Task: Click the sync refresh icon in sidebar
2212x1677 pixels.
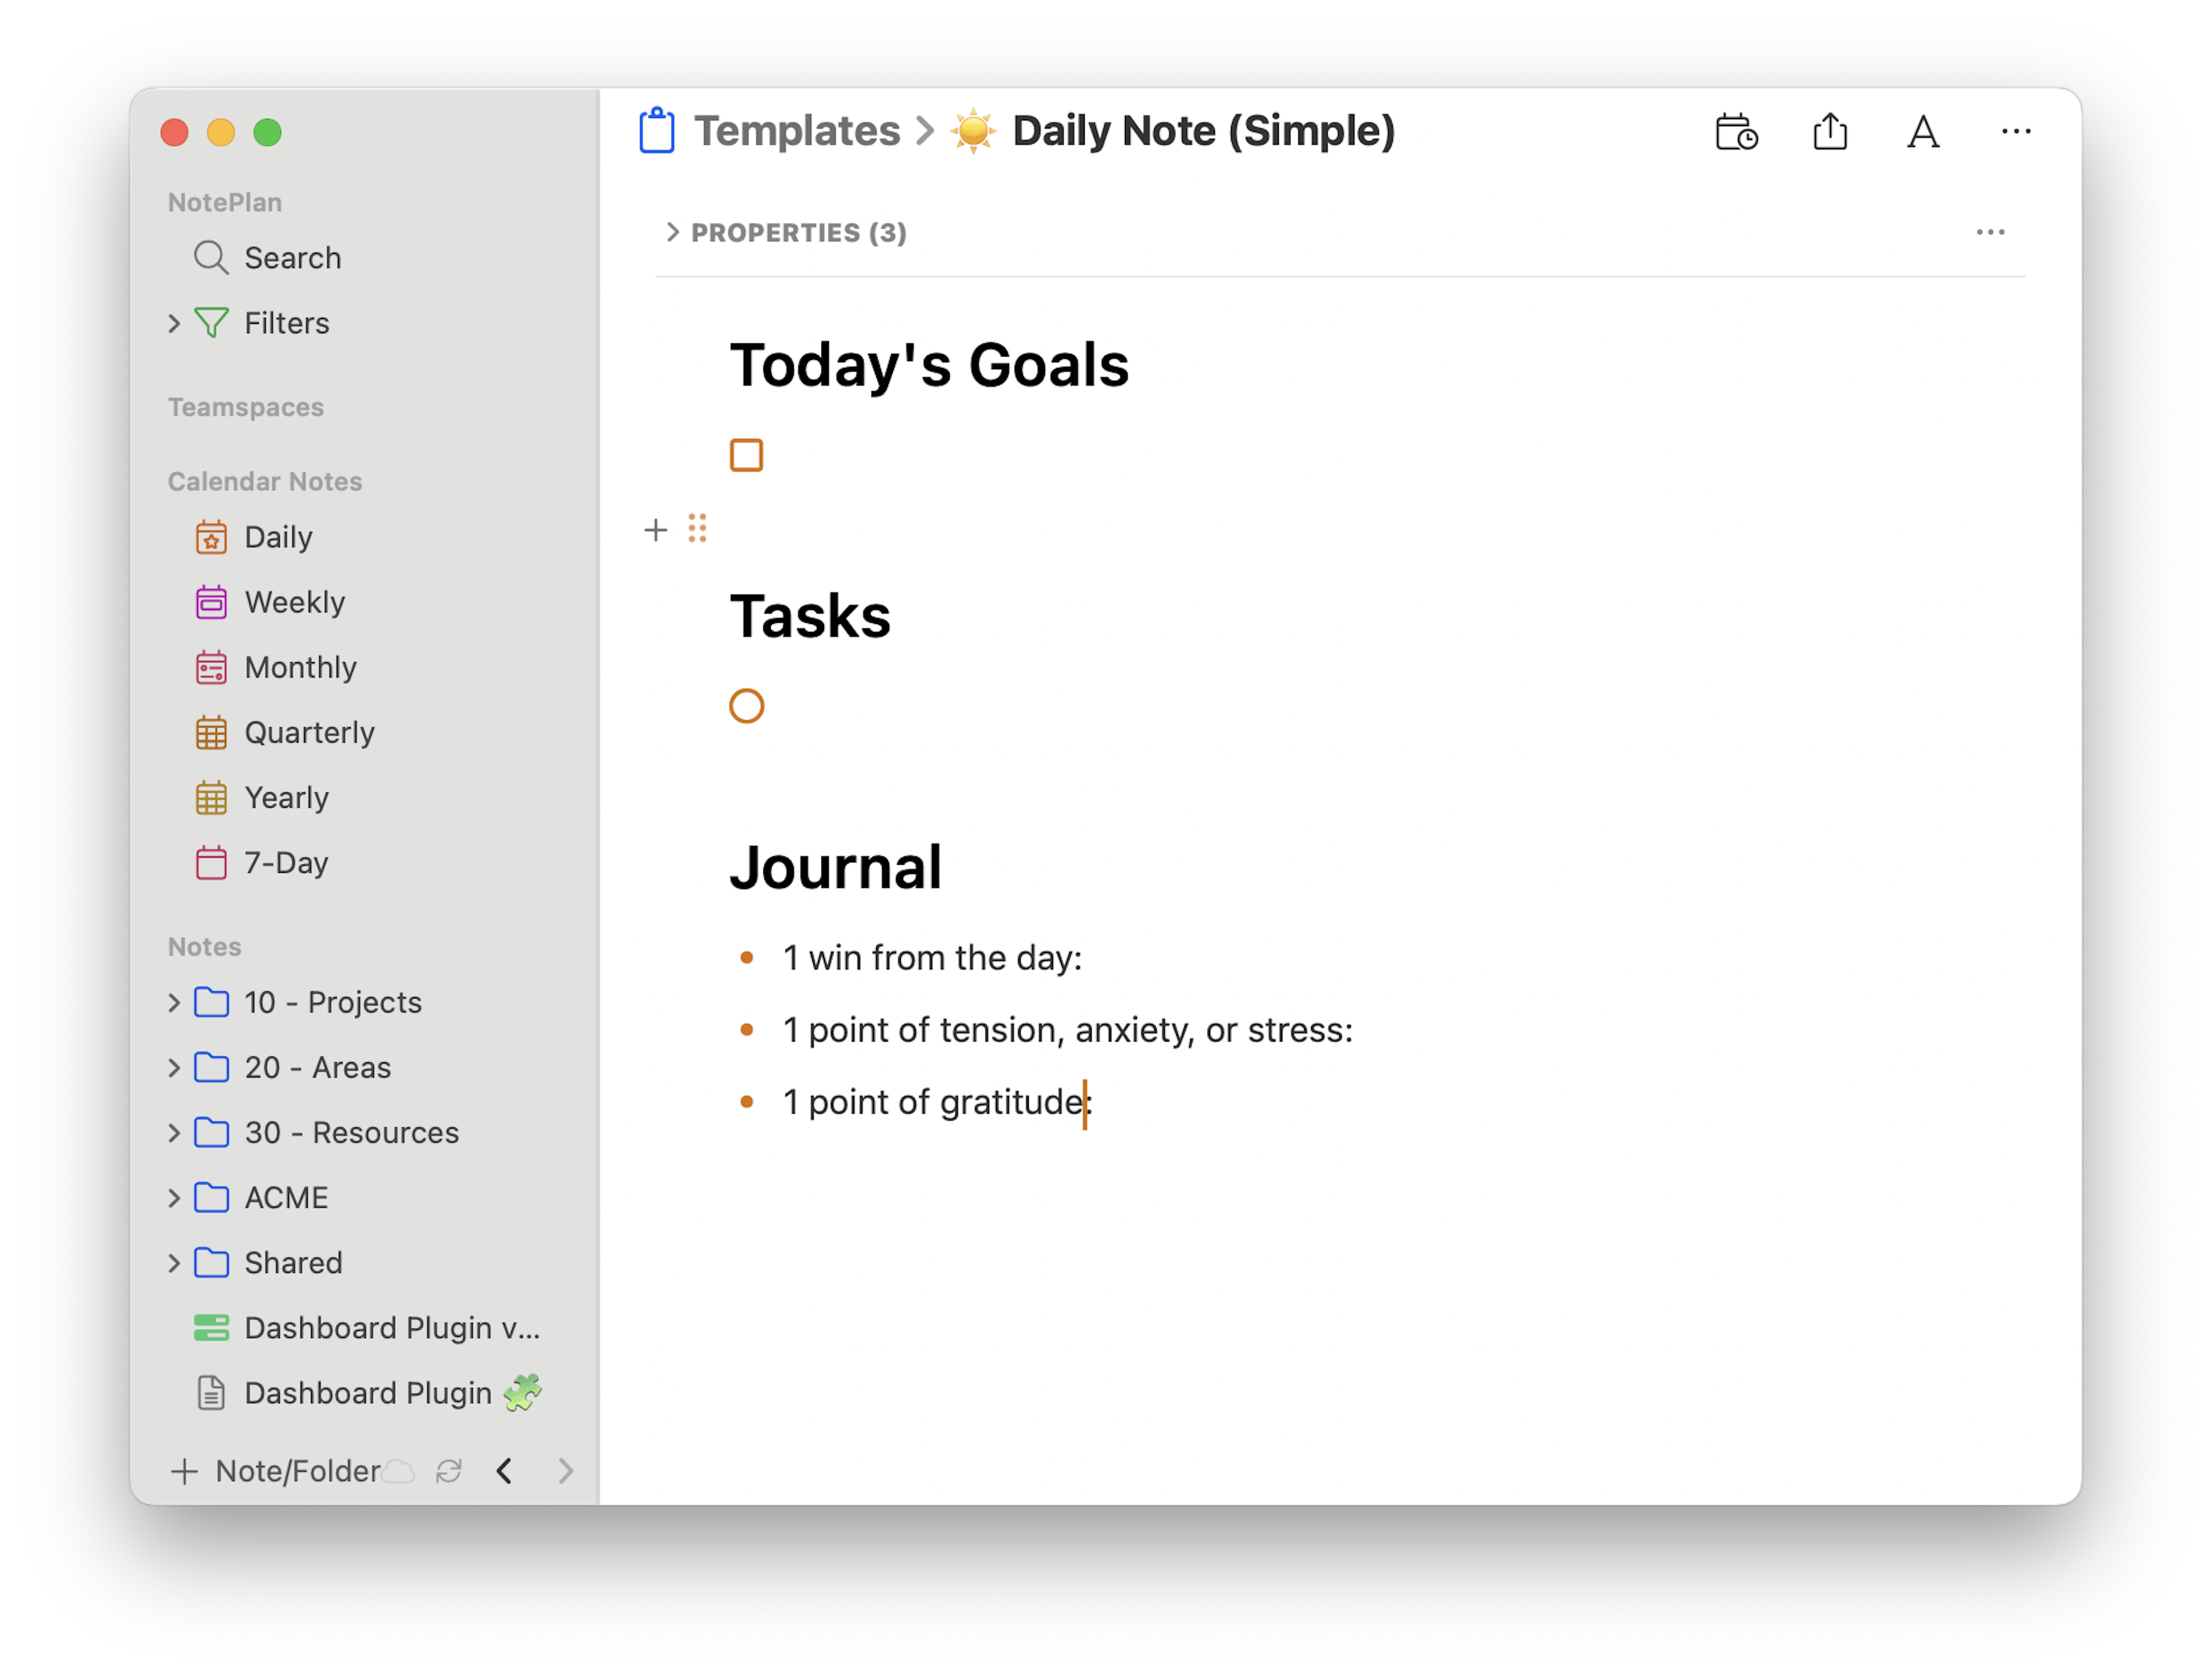Action: pyautogui.click(x=449, y=1470)
